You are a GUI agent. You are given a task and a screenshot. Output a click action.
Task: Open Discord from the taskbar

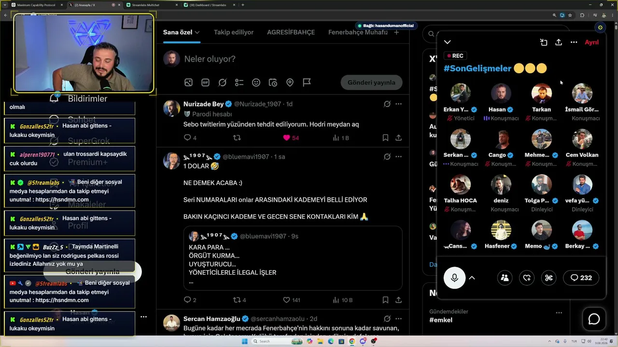tap(363, 341)
